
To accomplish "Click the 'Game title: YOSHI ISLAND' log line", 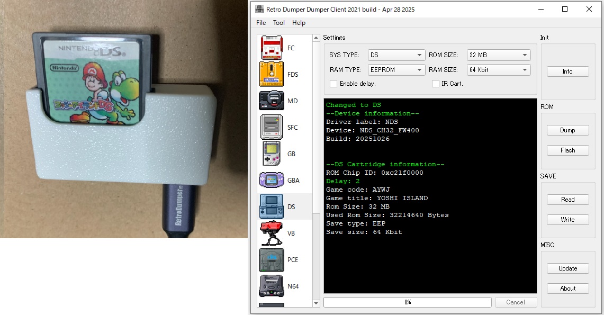I will pyautogui.click(x=377, y=198).
